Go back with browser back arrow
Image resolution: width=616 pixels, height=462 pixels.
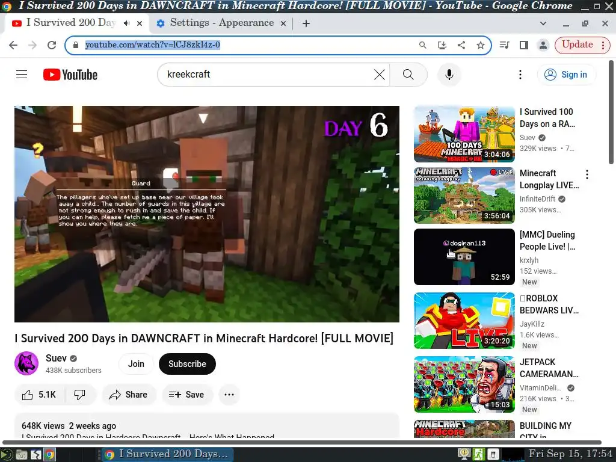[x=13, y=45]
